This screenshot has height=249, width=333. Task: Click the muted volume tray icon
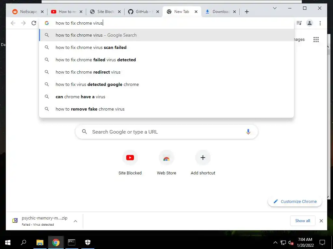(291, 243)
